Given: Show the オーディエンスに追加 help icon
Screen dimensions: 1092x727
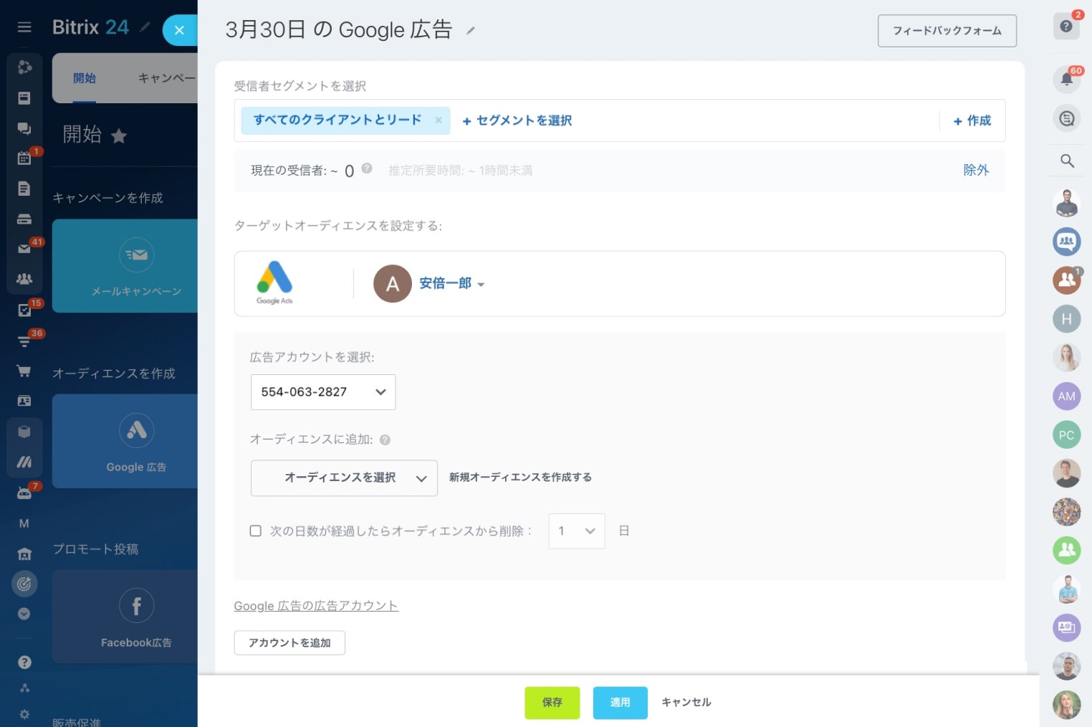Looking at the screenshot, I should [x=385, y=440].
